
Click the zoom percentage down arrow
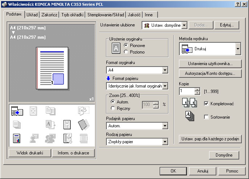pos(156,107)
